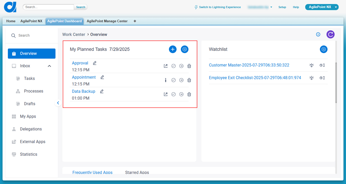346x184 pixels.
Task: Open Data Backup task in new window
Action: [x=166, y=94]
